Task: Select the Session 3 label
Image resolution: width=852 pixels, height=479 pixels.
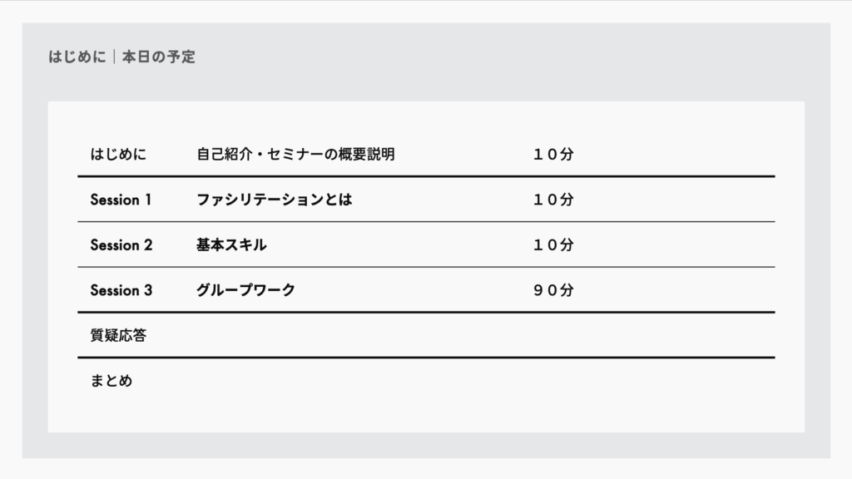Action: pos(121,290)
